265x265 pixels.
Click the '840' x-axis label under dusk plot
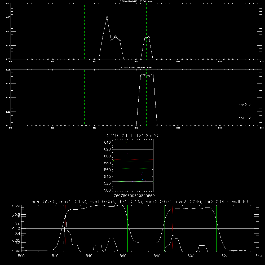(136, 128)
